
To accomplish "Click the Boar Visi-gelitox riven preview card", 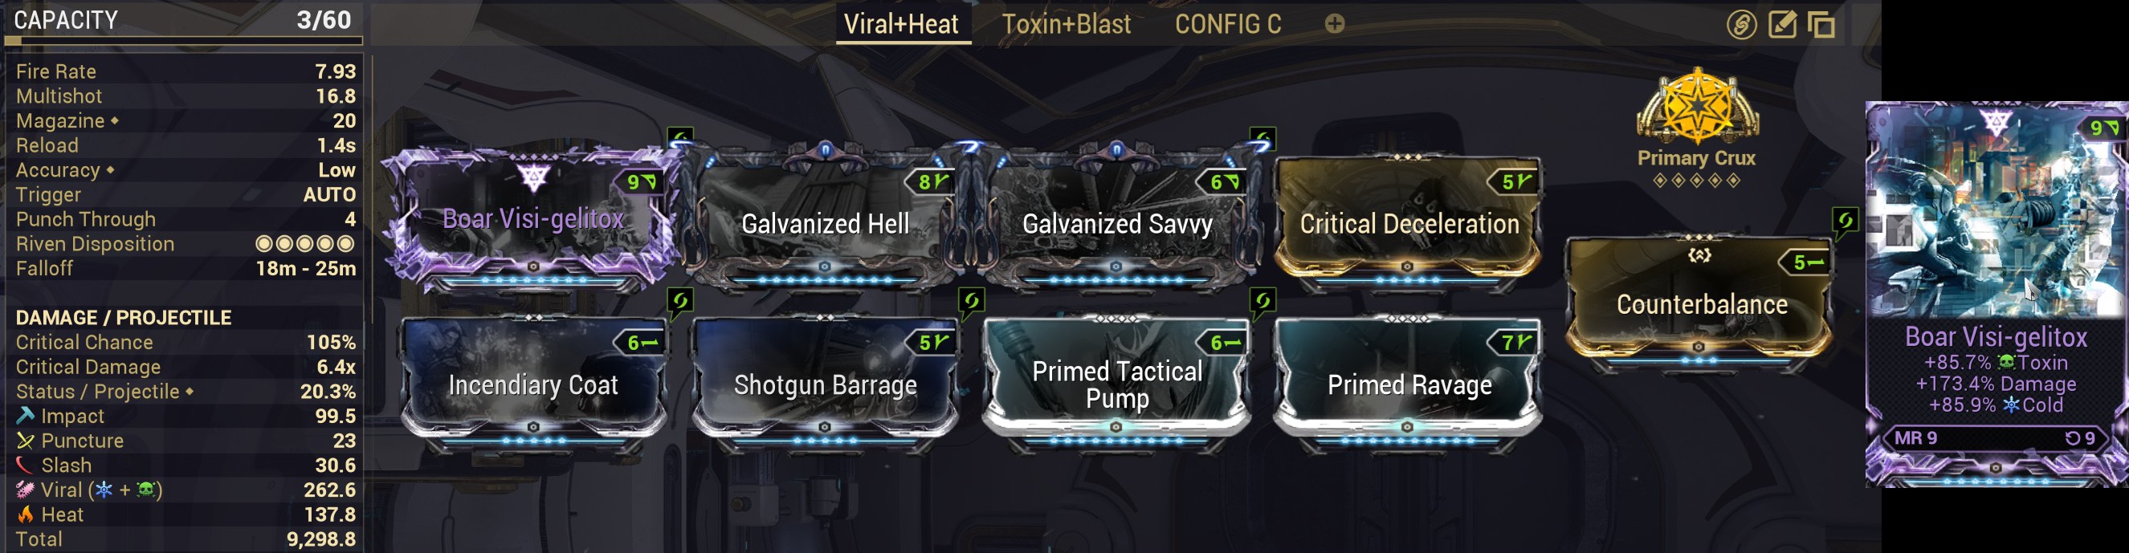I will pyautogui.click(x=1996, y=295).
